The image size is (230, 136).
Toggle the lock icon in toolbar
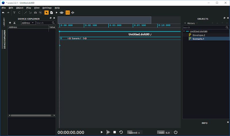[x=62, y=13]
